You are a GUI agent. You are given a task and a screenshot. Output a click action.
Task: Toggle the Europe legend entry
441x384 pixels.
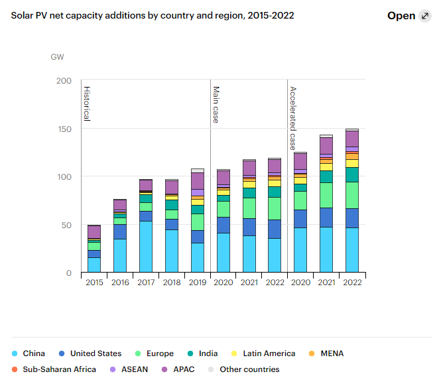(x=155, y=353)
